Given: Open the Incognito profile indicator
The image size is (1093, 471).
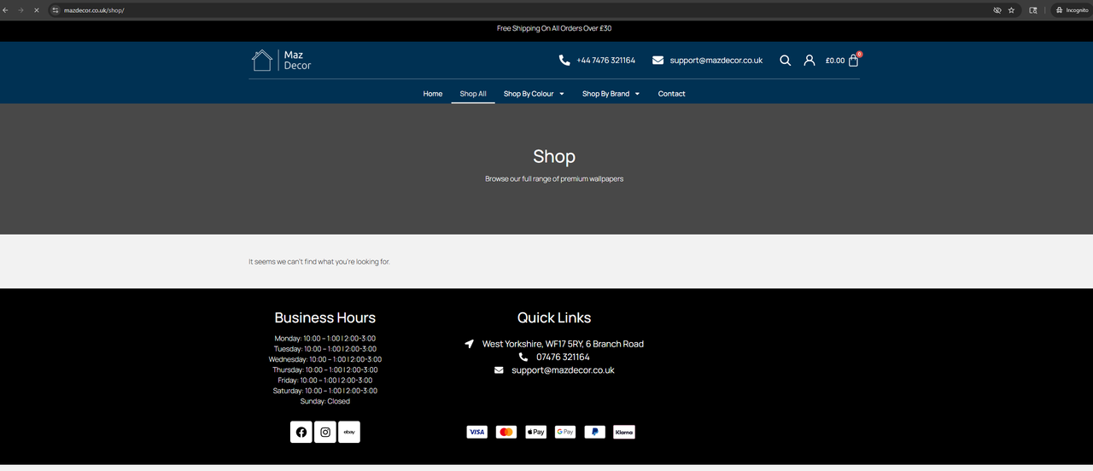Looking at the screenshot, I should 1072,10.
